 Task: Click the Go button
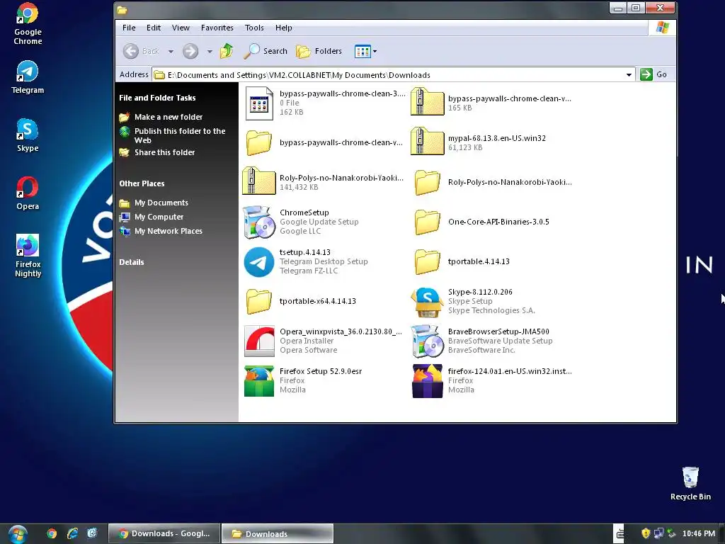click(653, 74)
